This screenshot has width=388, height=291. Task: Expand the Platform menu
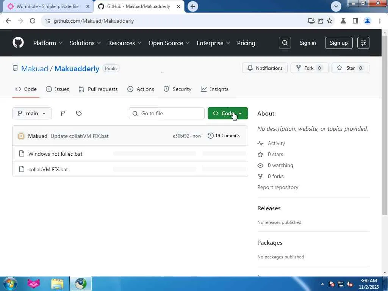point(48,43)
